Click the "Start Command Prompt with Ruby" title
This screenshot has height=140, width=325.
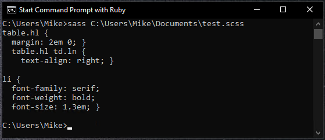pyautogui.click(x=72, y=10)
